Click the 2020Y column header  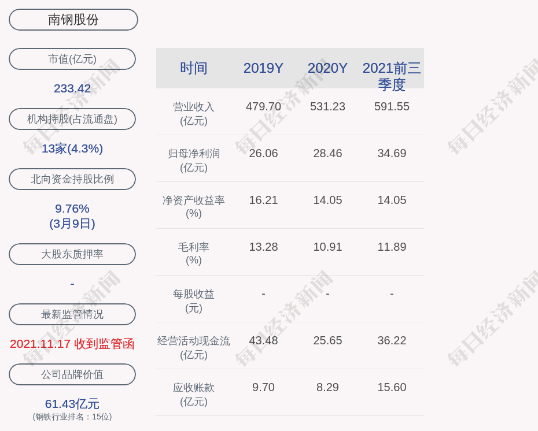(x=327, y=68)
